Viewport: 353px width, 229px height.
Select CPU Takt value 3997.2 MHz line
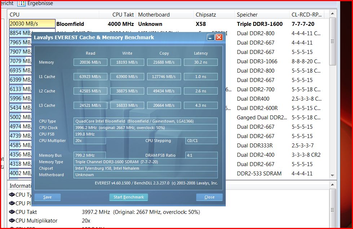(141, 212)
